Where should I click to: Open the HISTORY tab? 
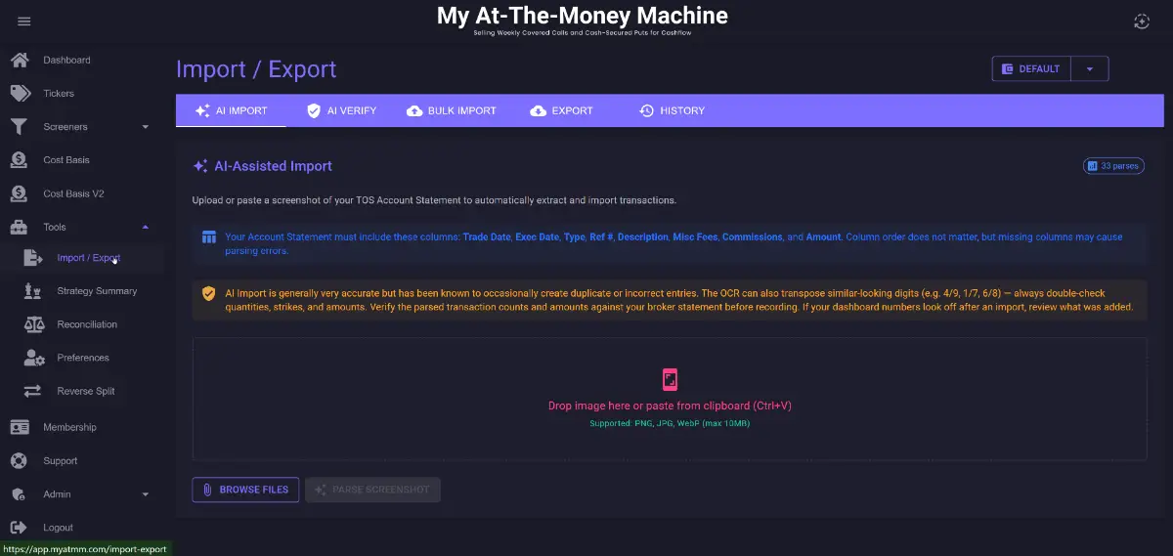pyautogui.click(x=672, y=110)
